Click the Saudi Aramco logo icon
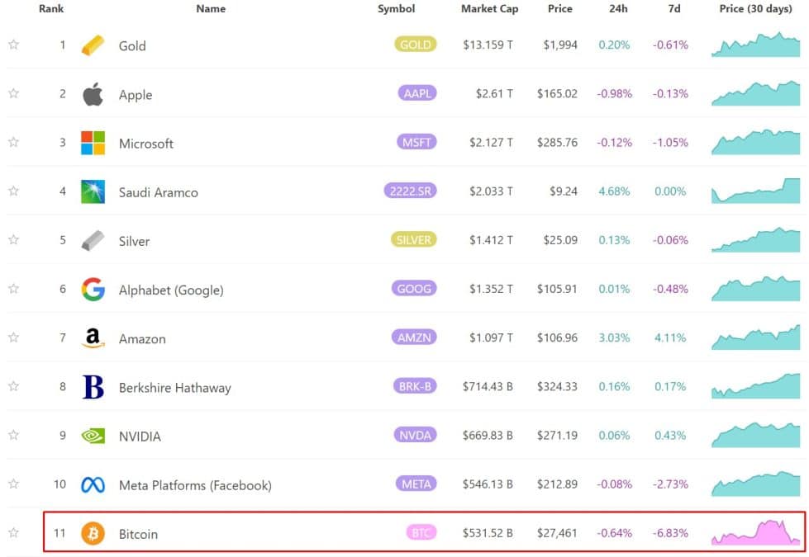 click(x=93, y=191)
